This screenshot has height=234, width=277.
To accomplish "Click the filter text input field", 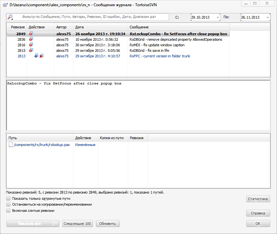I will pyautogui.click(x=93, y=17).
